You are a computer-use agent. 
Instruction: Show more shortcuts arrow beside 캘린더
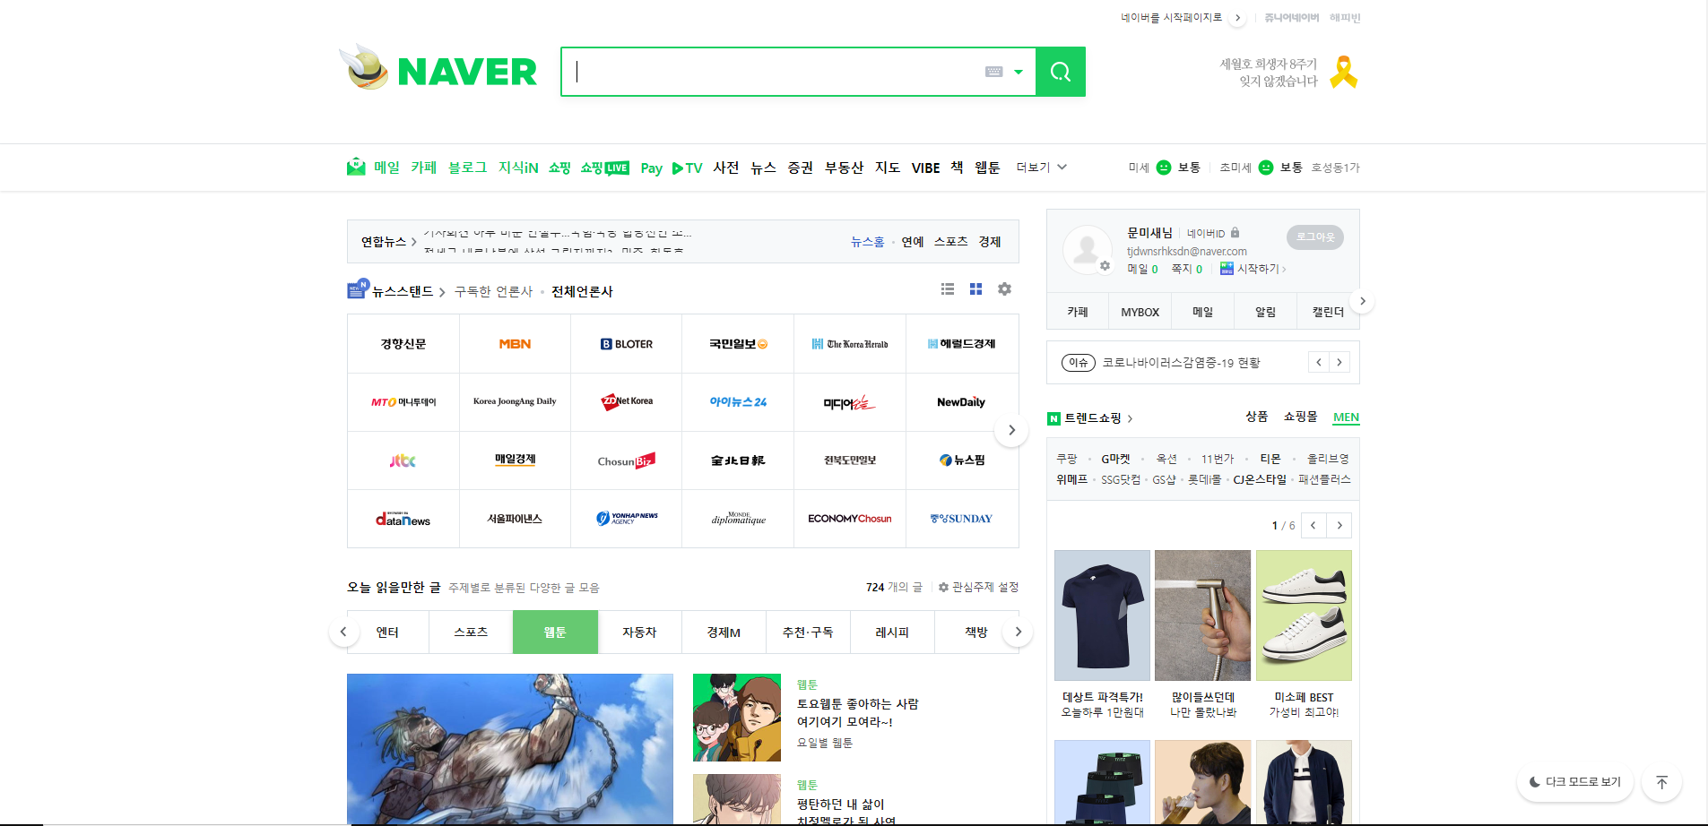pos(1362,301)
